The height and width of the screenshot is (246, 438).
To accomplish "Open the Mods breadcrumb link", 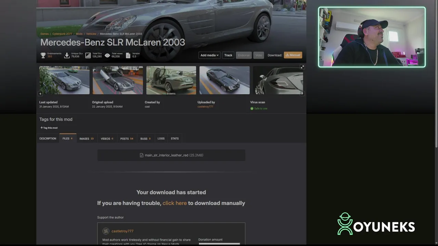I will pos(79,34).
